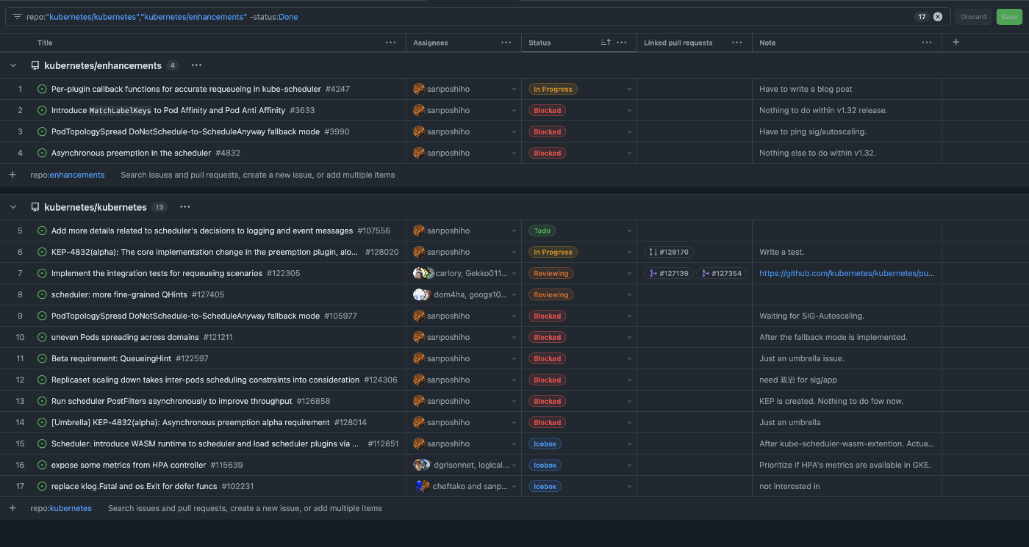Click Blocked status label for issue #126858

(547, 401)
